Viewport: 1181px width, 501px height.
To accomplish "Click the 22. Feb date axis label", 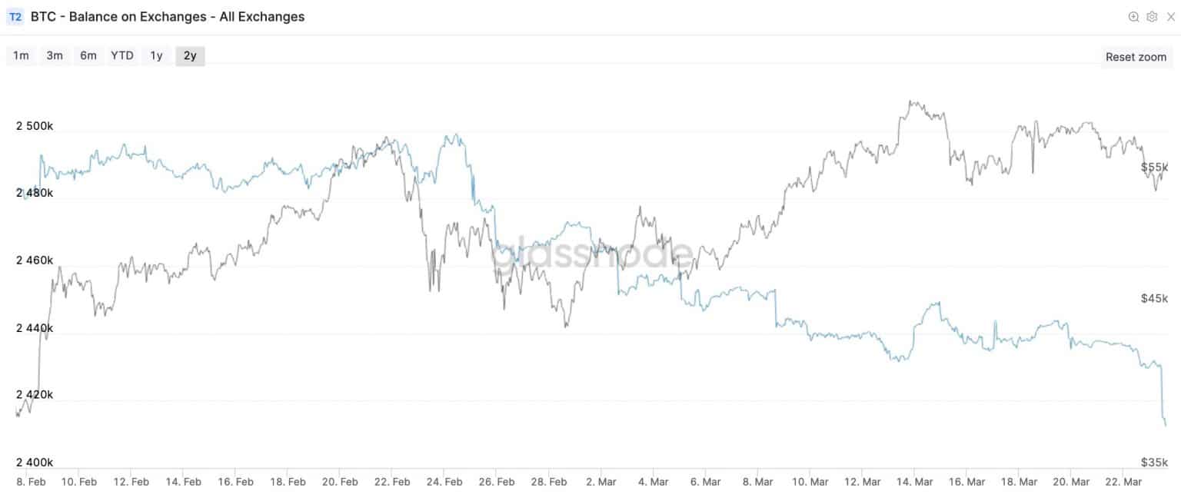I will tap(392, 482).
